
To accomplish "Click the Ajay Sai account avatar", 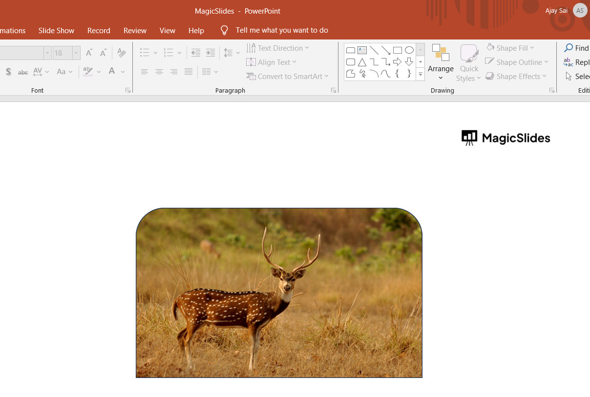I will (x=580, y=10).
